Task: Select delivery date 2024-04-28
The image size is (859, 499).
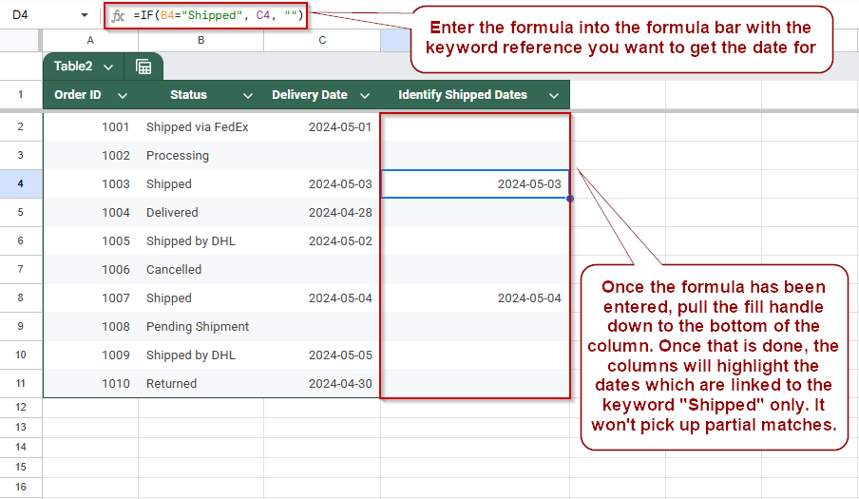Action: pyautogui.click(x=322, y=213)
